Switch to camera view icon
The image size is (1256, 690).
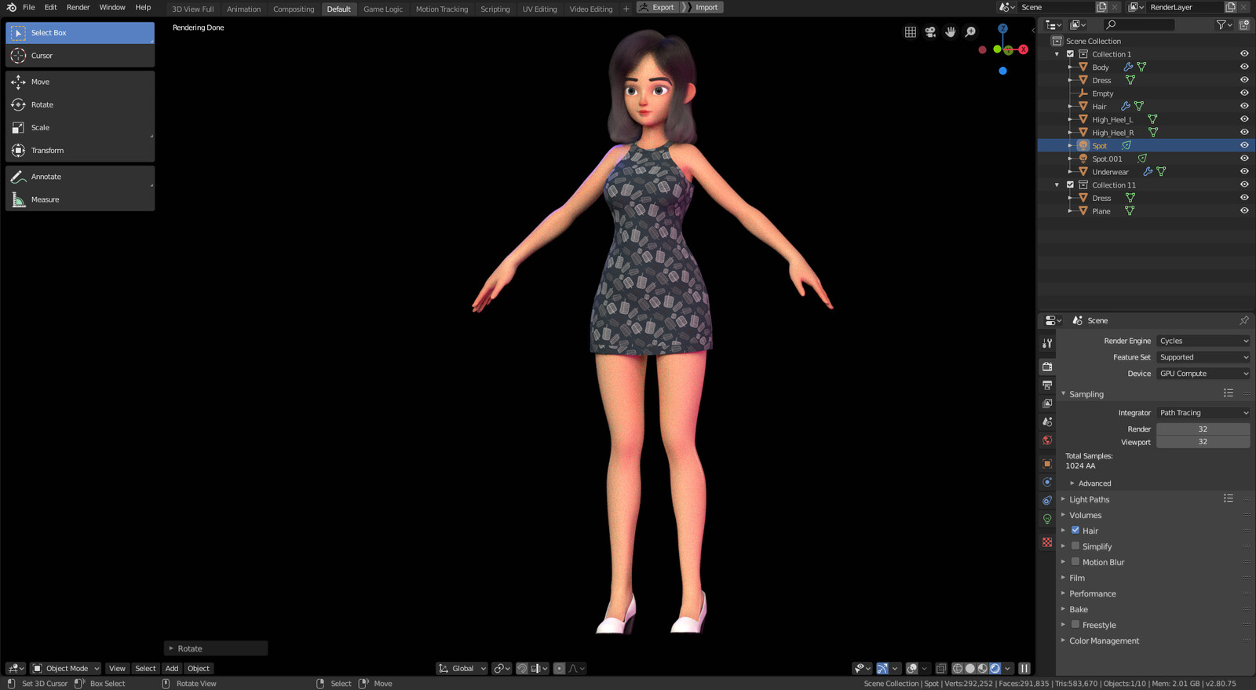[930, 32]
